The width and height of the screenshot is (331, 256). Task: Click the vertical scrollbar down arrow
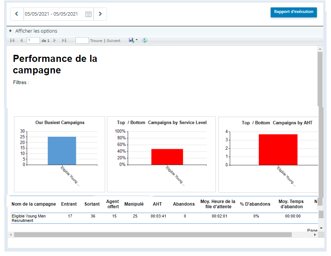click(321, 228)
